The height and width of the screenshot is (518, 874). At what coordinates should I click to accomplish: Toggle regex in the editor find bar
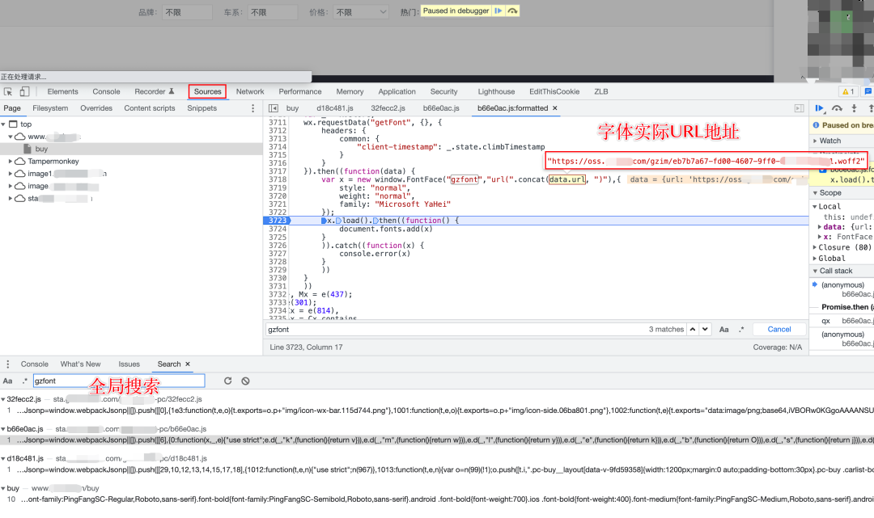741,330
